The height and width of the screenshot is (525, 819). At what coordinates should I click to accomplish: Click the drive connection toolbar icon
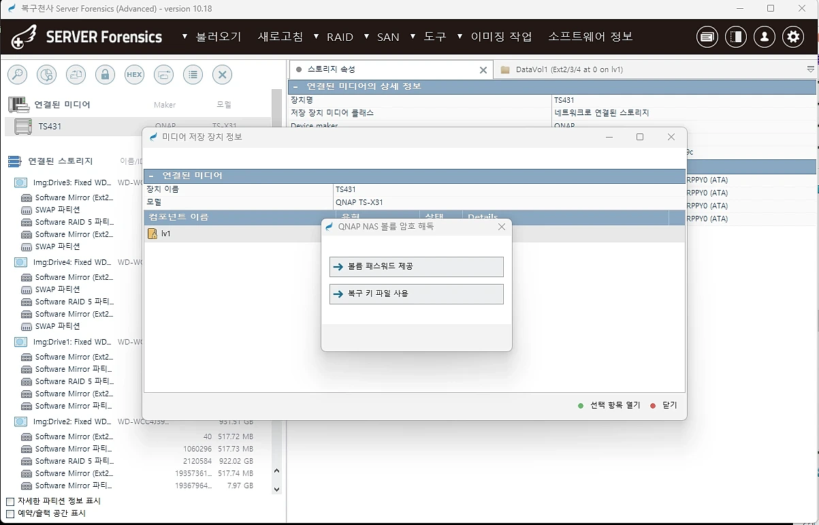click(x=164, y=75)
